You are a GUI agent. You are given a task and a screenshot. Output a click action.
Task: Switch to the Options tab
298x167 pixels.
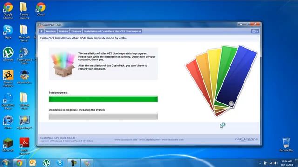[63, 31]
